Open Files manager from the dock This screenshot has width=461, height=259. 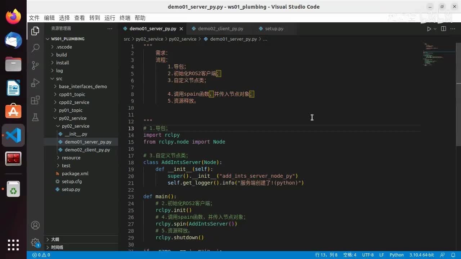tap(13, 64)
